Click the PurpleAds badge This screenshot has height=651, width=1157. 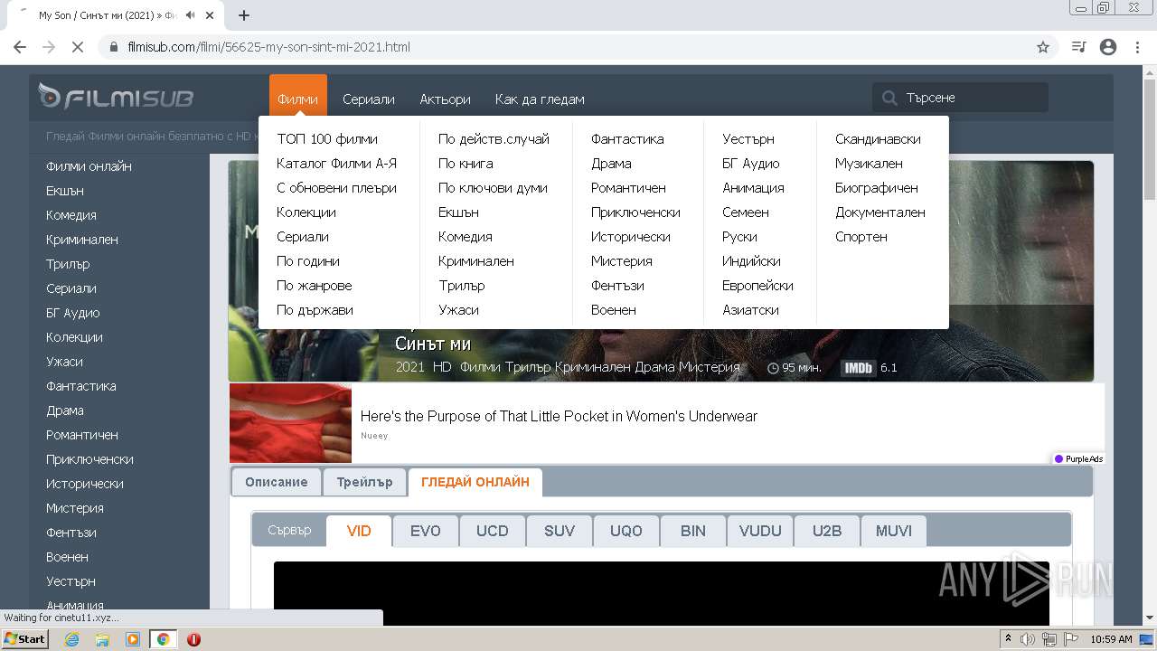[x=1078, y=459]
